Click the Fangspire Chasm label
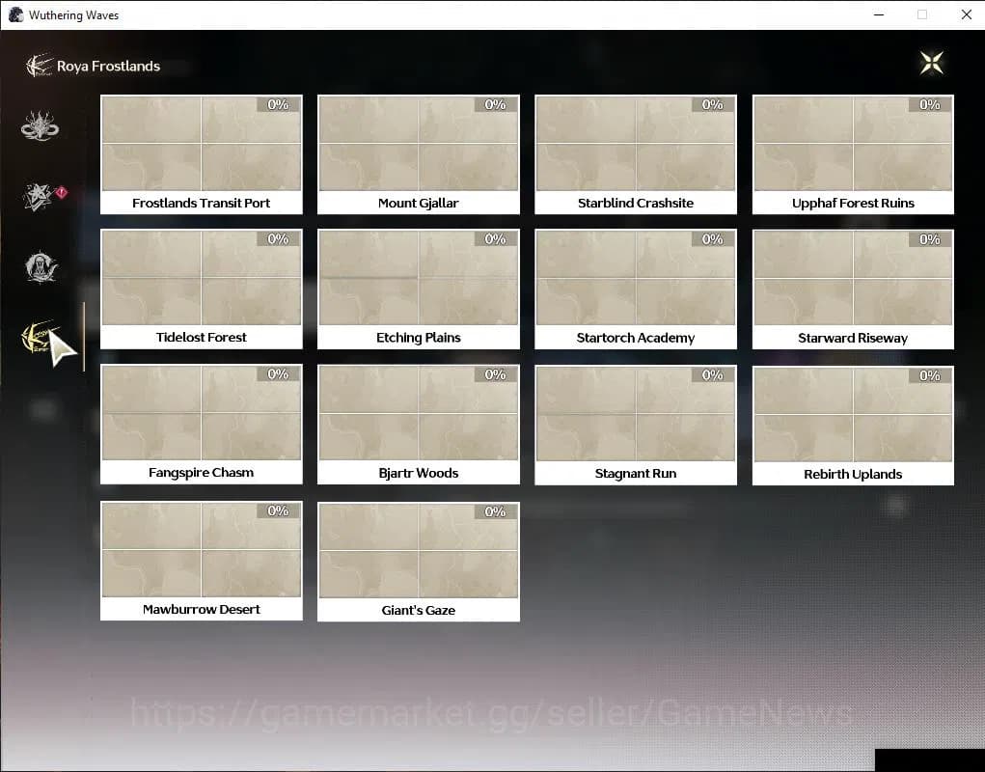 point(201,473)
